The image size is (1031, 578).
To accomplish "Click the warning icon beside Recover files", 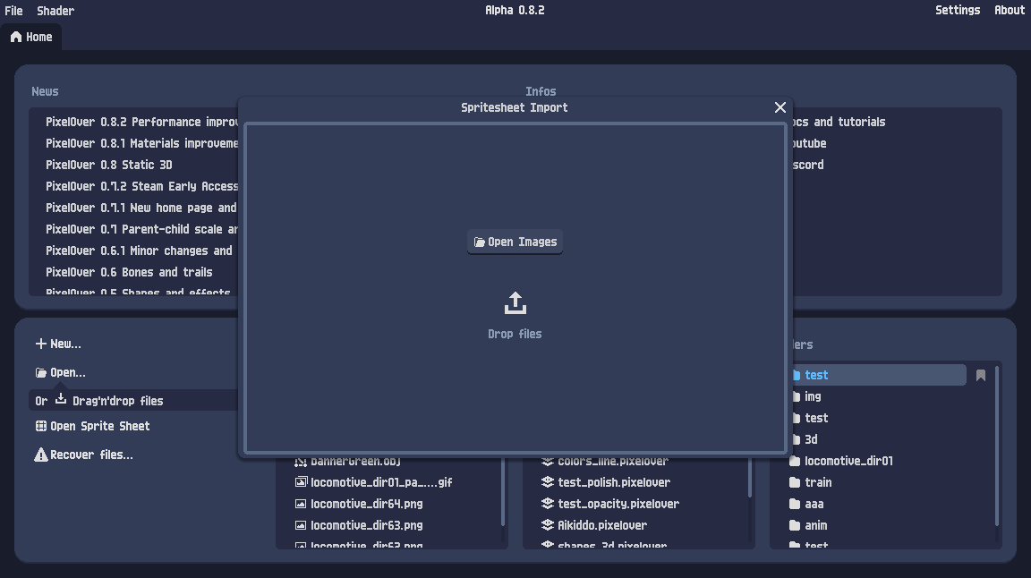I will point(41,455).
